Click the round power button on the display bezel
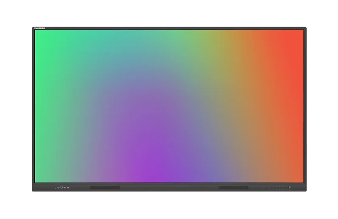The height and width of the screenshot is (219, 338). (290, 187)
